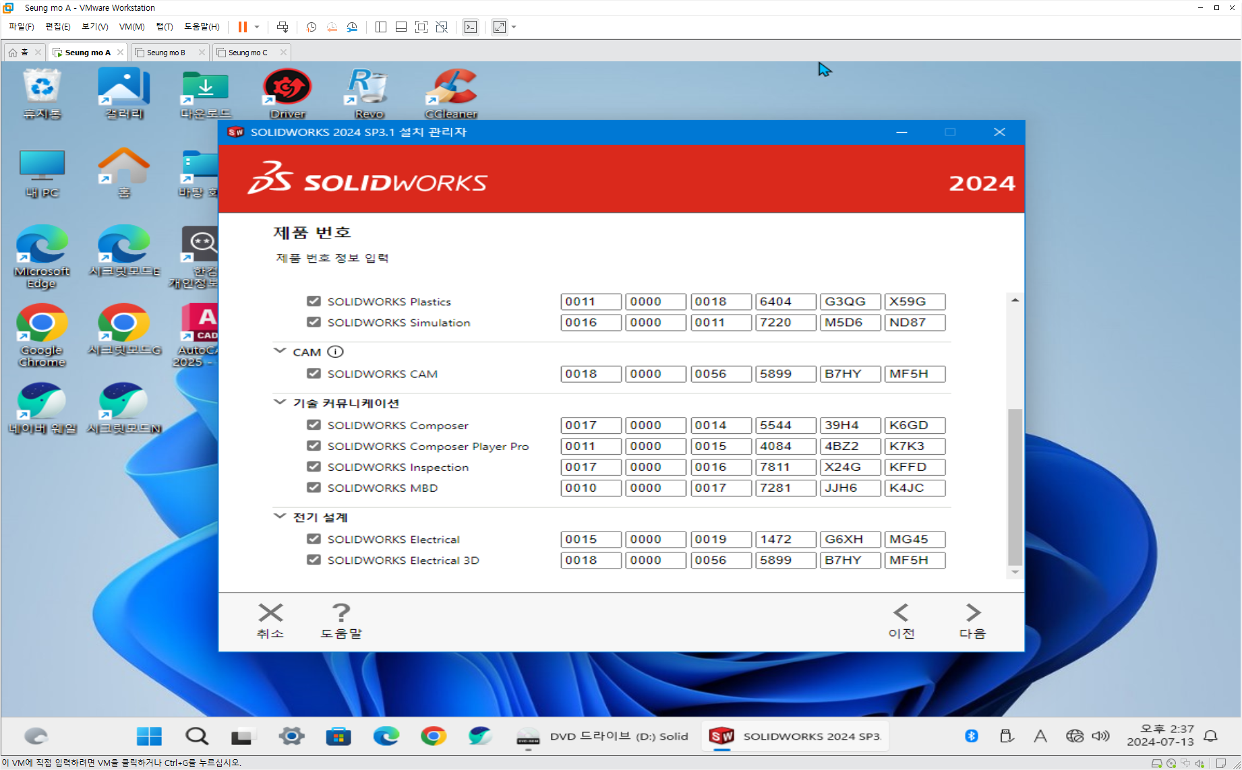Click the revert snapshot toolbar icon
Viewport: 1242px width, 770px height.
click(x=332, y=27)
